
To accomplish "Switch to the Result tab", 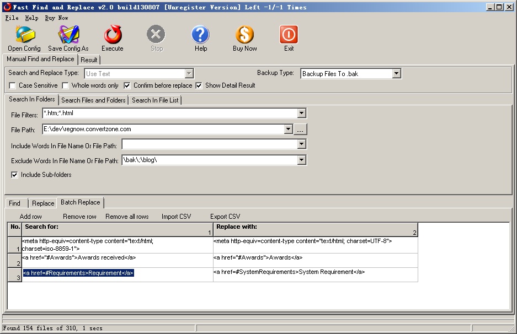I will 89,60.
